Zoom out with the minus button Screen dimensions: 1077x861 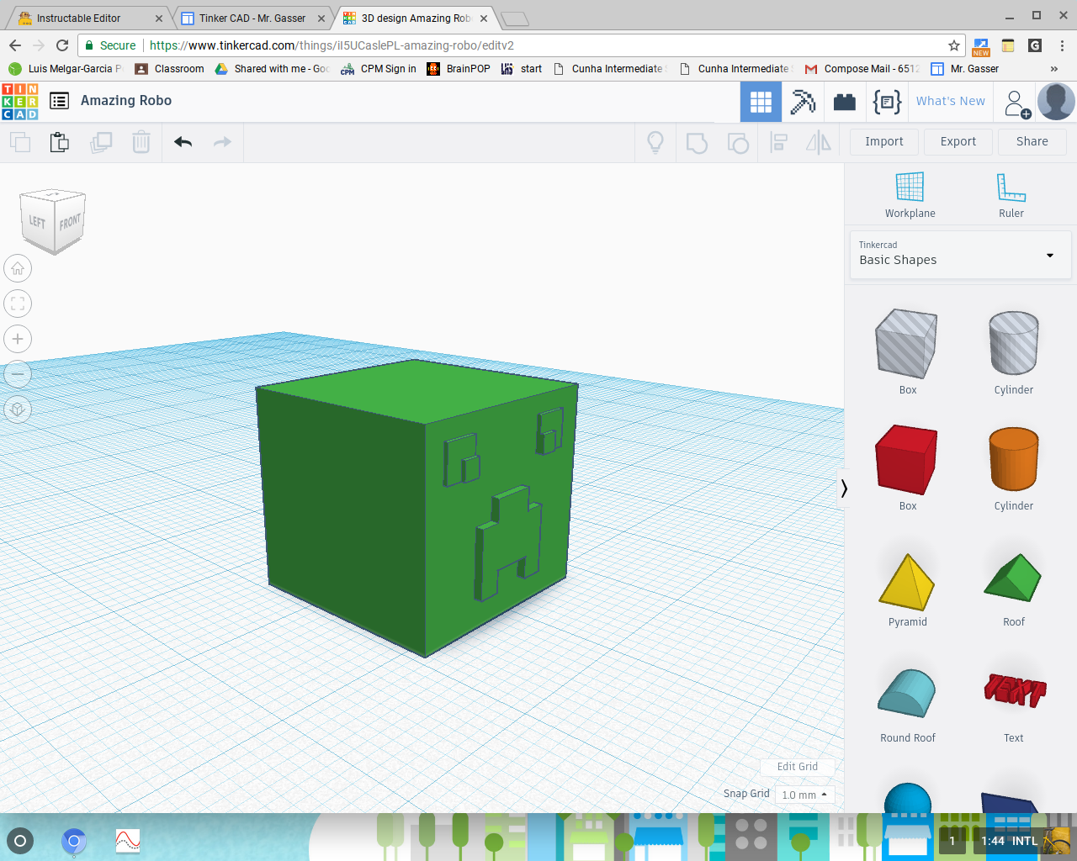coord(18,374)
